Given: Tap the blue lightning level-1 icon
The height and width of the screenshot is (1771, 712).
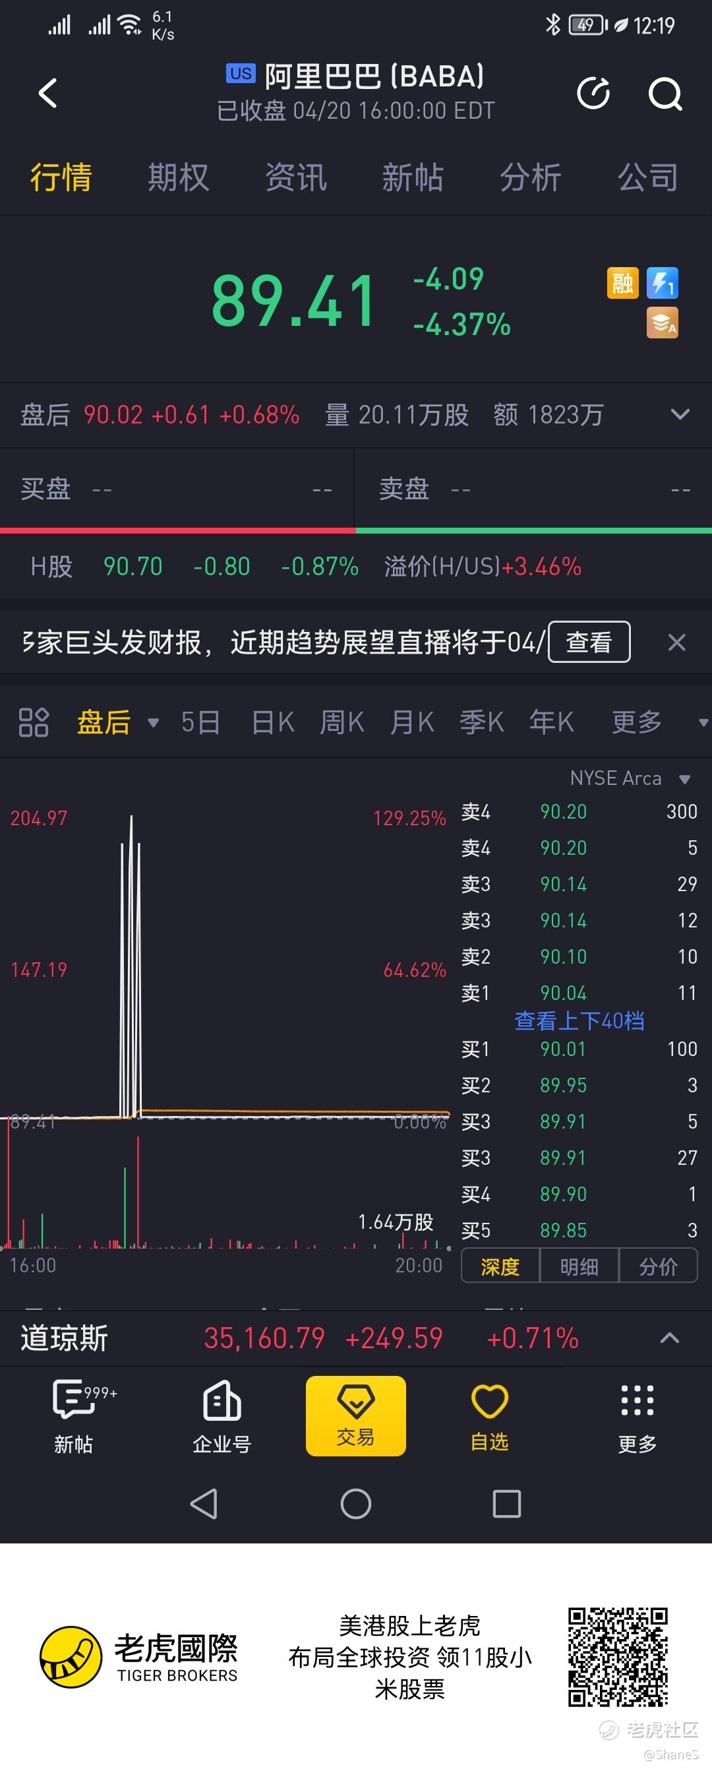Looking at the screenshot, I should coord(663,282).
